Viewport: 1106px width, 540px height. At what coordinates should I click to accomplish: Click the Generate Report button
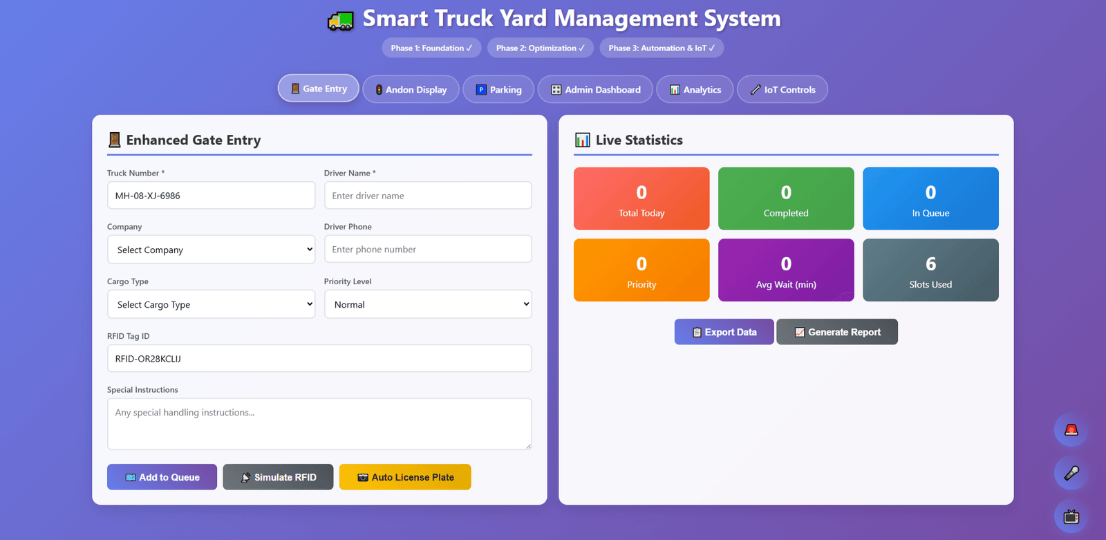tap(837, 332)
